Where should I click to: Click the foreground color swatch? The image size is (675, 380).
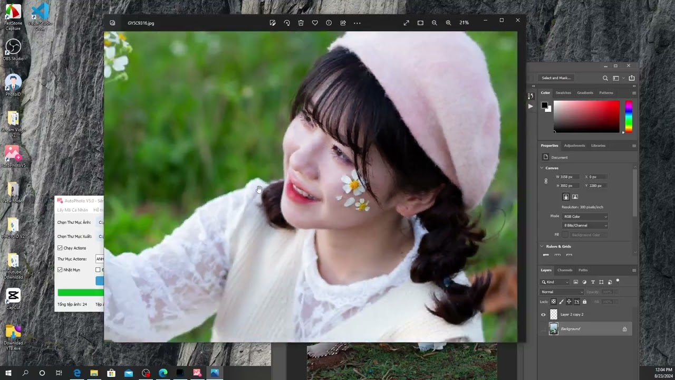544,105
